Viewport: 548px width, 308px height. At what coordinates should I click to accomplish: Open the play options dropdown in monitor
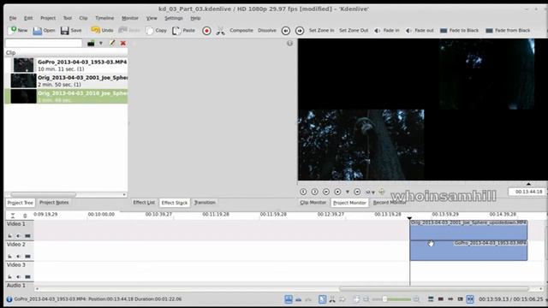point(348,192)
